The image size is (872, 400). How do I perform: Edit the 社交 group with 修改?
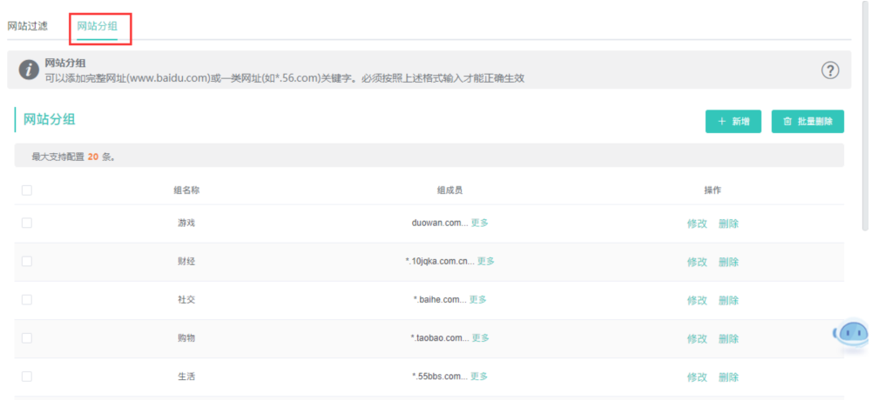click(x=697, y=300)
